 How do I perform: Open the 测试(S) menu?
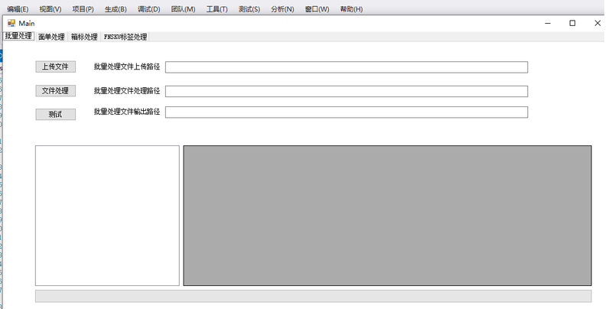(x=249, y=9)
